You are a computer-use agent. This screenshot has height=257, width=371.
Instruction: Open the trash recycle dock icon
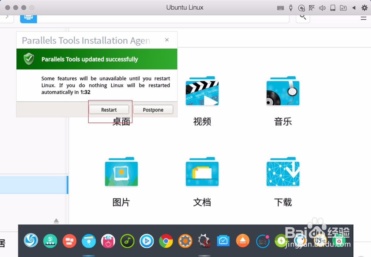tap(339, 241)
